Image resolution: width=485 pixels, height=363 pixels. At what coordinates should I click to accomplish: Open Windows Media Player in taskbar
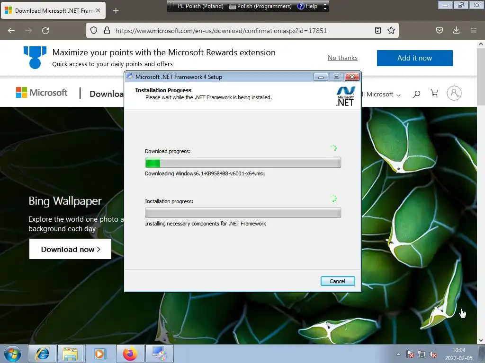click(99, 354)
